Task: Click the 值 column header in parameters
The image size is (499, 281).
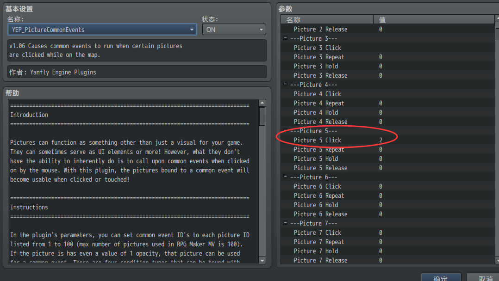Action: point(434,20)
